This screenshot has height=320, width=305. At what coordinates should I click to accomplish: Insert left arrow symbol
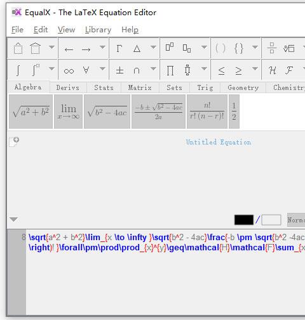click(x=69, y=49)
